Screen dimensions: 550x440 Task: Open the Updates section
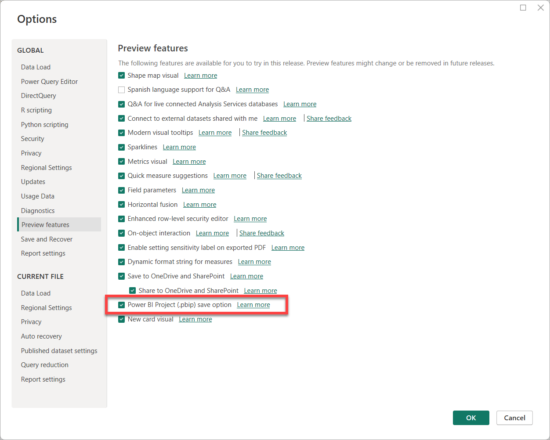[x=33, y=182]
